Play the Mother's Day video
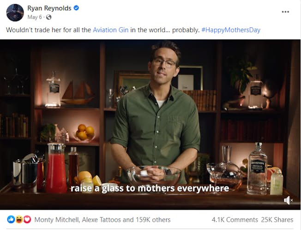Image resolution: width=301 pixels, height=230 pixels. pyautogui.click(x=150, y=124)
